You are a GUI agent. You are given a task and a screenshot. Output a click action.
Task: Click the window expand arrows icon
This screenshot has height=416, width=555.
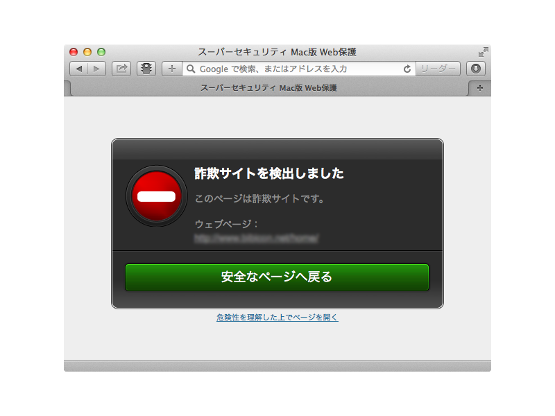[484, 51]
